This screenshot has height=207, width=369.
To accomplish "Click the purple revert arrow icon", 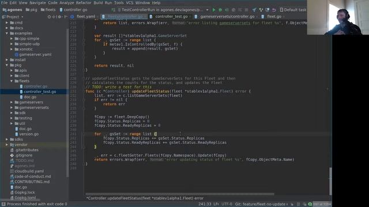I will click(x=274, y=10).
